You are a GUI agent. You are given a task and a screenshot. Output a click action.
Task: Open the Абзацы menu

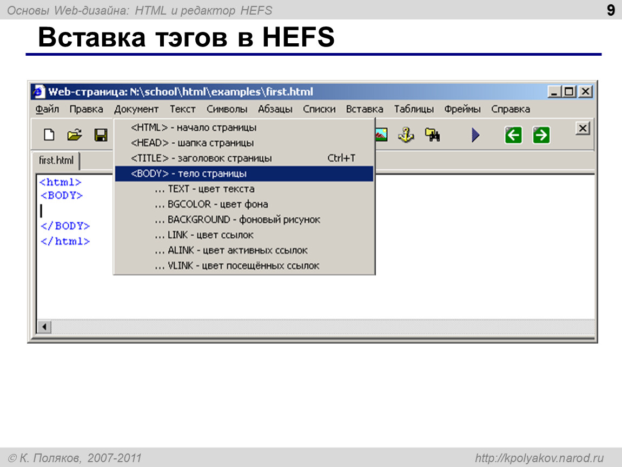(x=275, y=109)
